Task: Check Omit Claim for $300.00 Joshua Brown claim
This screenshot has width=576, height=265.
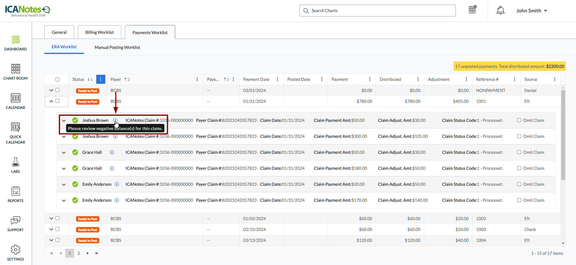Action: coord(519,136)
